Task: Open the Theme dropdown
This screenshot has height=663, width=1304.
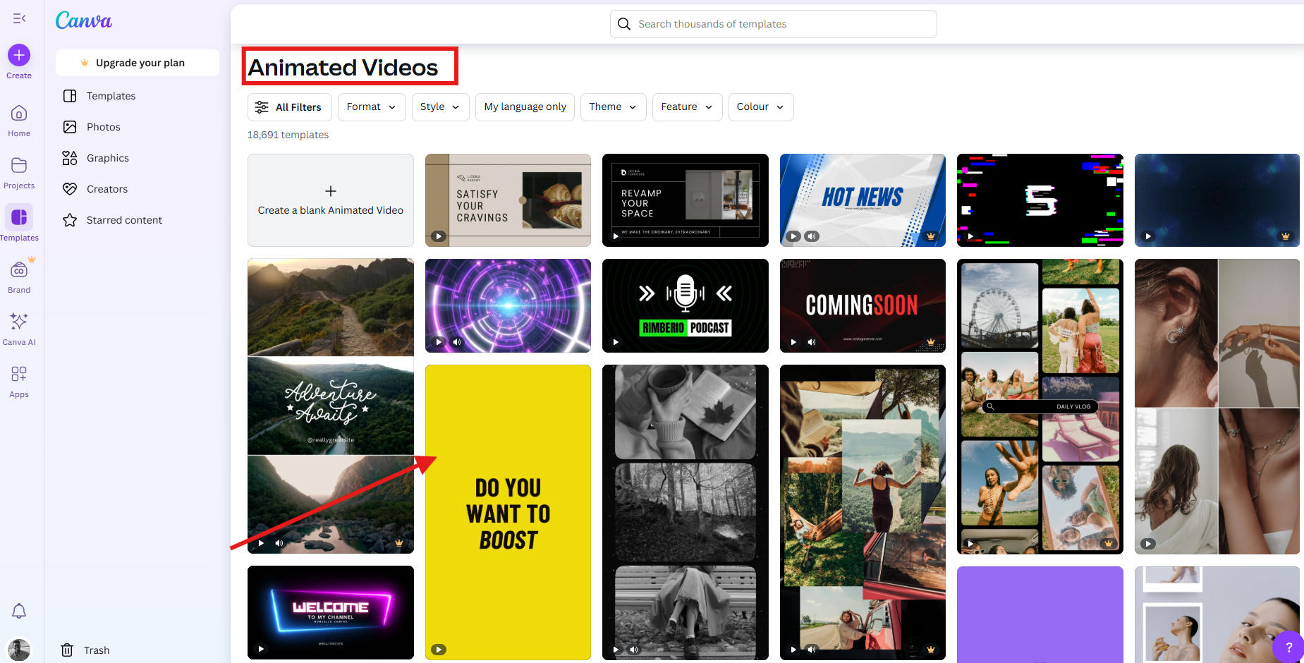Action: point(612,107)
